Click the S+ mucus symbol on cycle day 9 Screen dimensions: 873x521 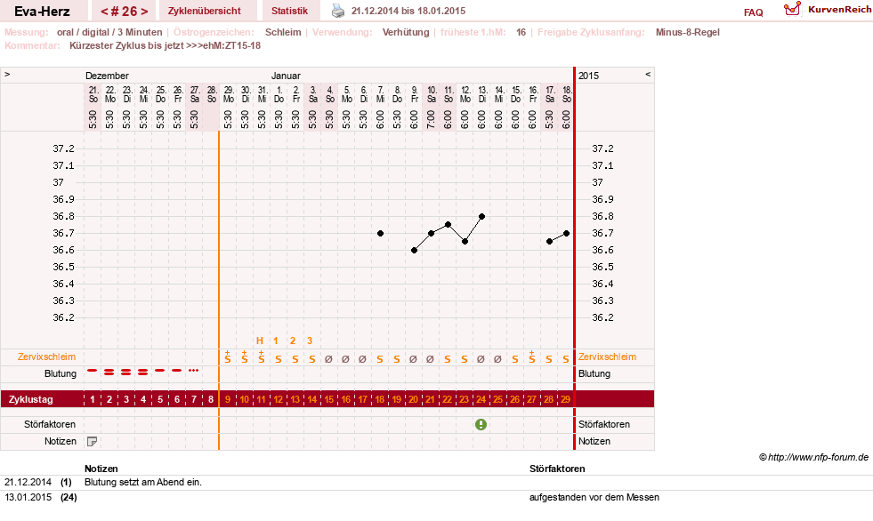pyautogui.click(x=227, y=357)
